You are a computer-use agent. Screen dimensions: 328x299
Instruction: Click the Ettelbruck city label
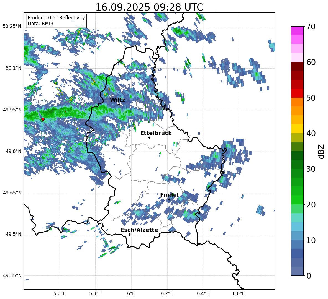[156, 133]
